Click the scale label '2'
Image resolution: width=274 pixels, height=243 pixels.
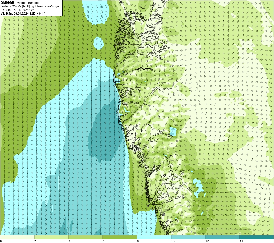click(35, 241)
